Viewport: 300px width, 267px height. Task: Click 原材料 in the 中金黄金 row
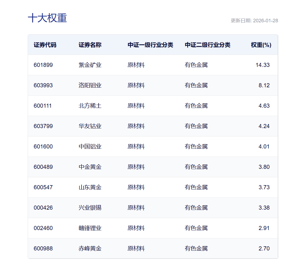point(136,167)
